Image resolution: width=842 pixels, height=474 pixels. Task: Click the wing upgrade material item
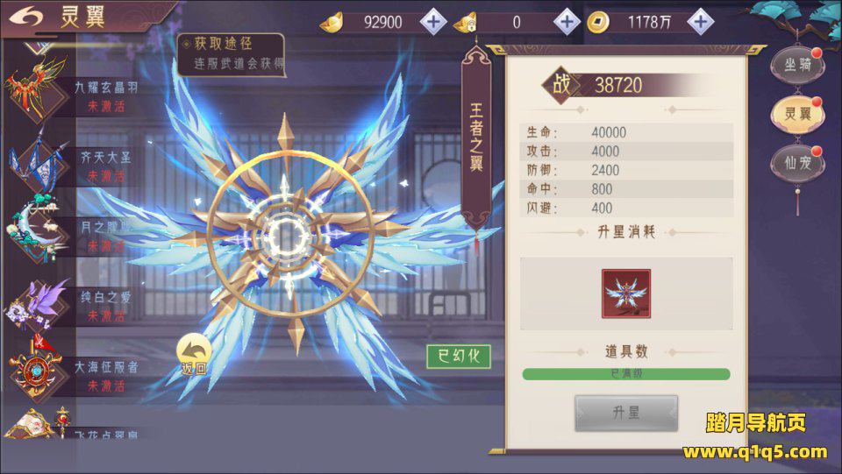[626, 294]
